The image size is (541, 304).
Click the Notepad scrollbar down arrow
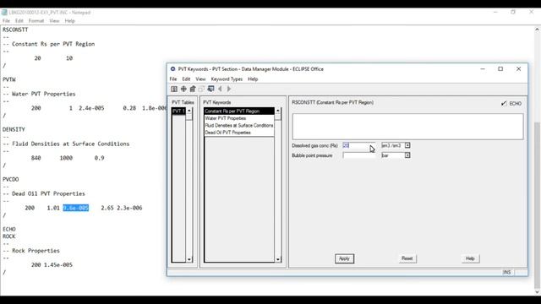[x=537, y=292]
